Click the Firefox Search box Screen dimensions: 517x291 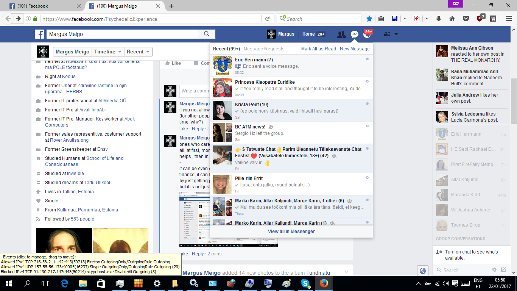click(x=320, y=19)
